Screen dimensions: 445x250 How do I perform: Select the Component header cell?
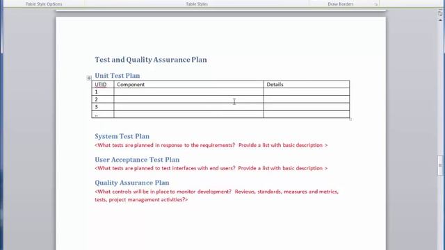pos(188,84)
